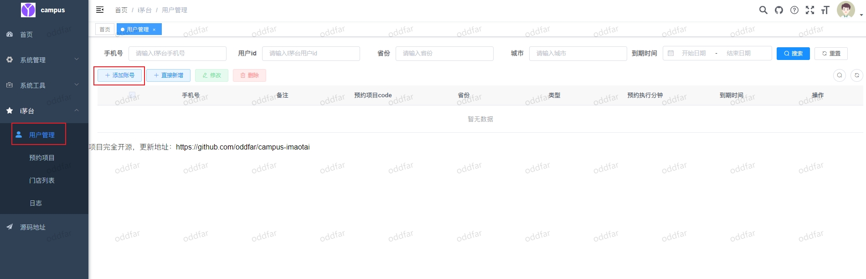
Task: Expand the 系统管理 sidebar menu
Action: tap(44, 60)
